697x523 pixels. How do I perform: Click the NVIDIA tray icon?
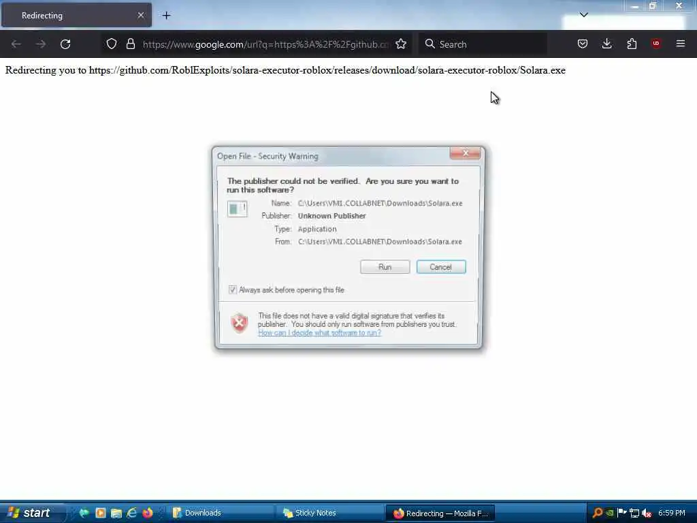pyautogui.click(x=610, y=513)
